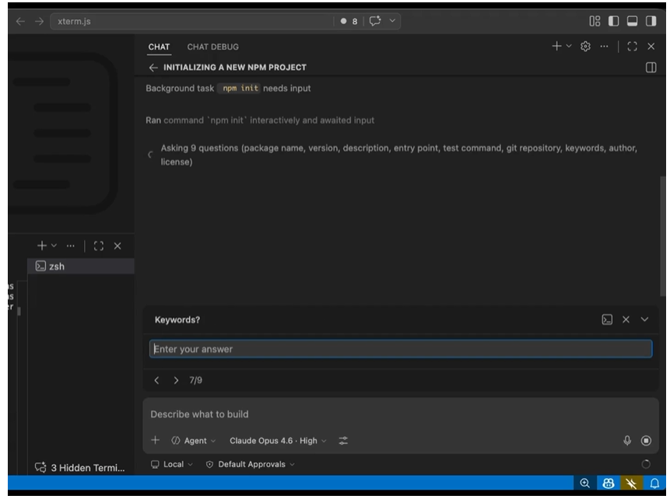Viewport: 670px width, 499px height.
Task: Click the Describe what to build input
Action: tap(401, 414)
